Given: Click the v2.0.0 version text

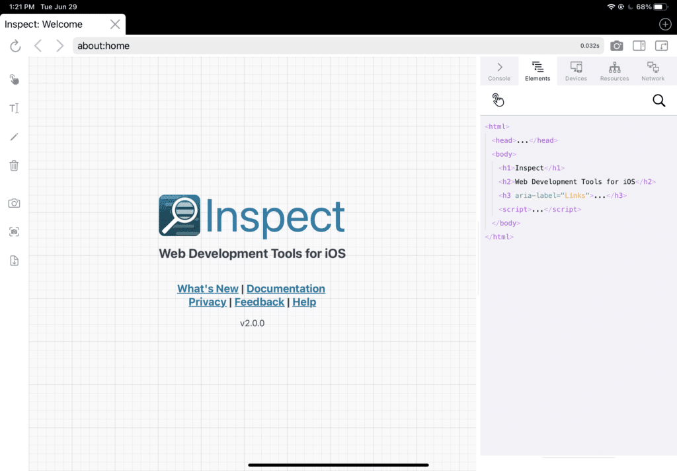Looking at the screenshot, I should (x=252, y=323).
